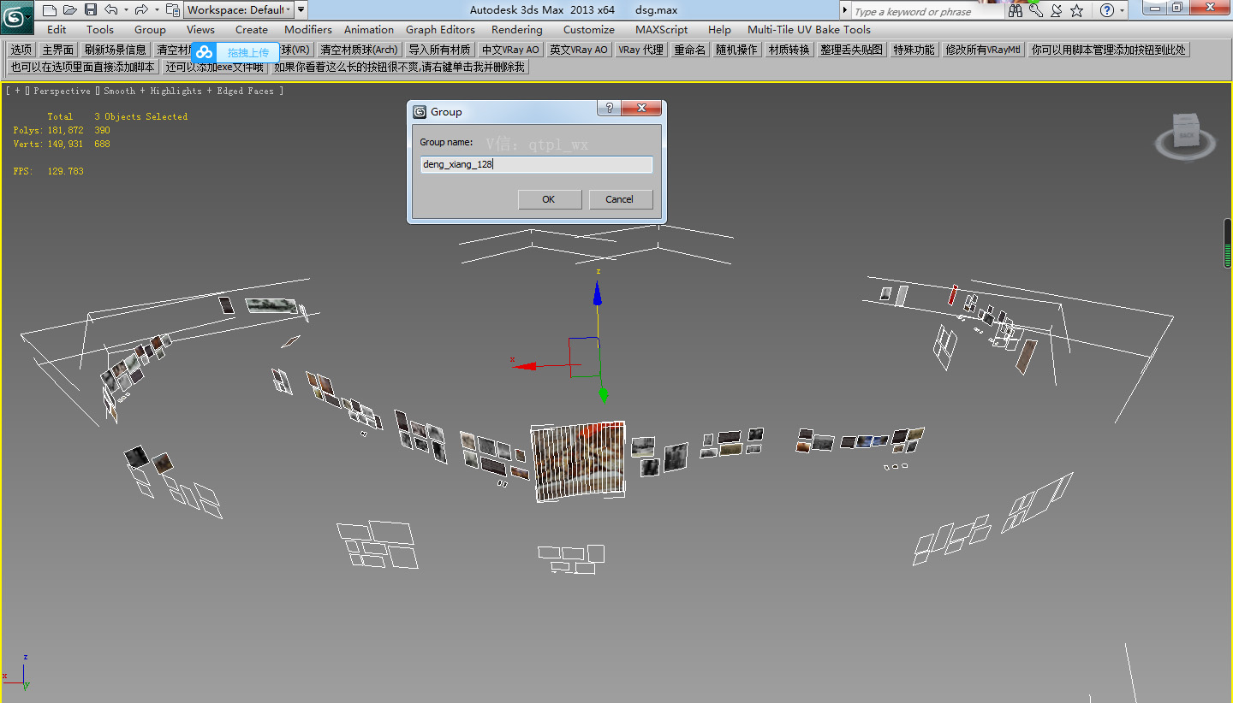1233x703 pixels.
Task: Open the Customize menu
Action: [x=589, y=29]
